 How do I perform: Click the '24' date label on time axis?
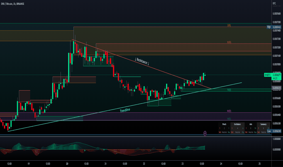(221, 164)
